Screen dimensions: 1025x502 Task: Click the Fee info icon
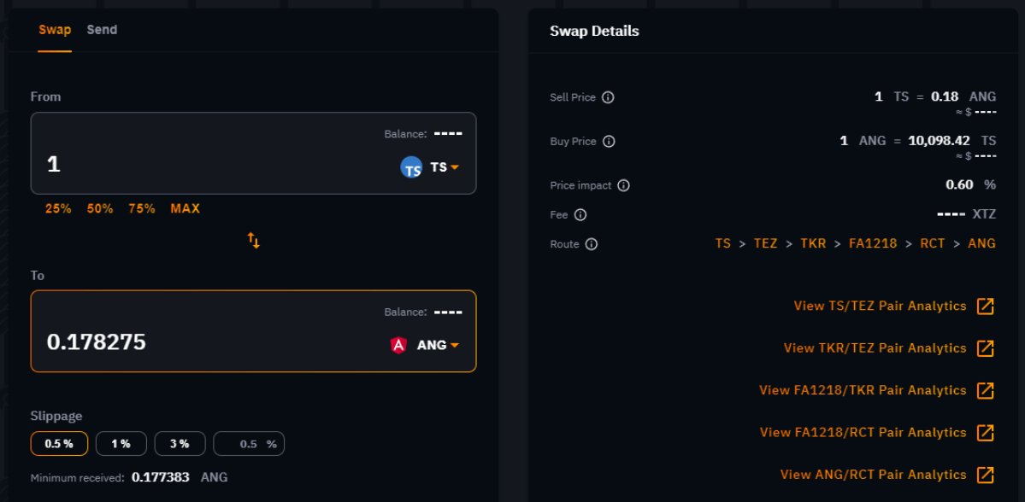pyautogui.click(x=580, y=215)
